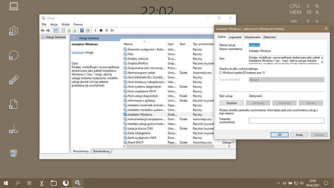Click the Uruchom link in description pane

(x=77, y=52)
